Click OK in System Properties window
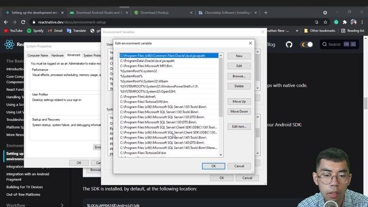368x207 pixels. coord(79,163)
